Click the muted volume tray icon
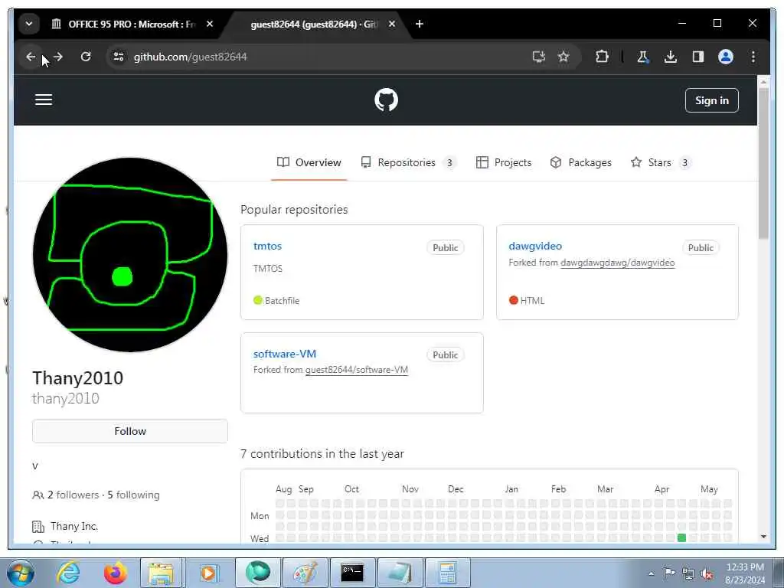This screenshot has width=784, height=588. click(x=707, y=573)
